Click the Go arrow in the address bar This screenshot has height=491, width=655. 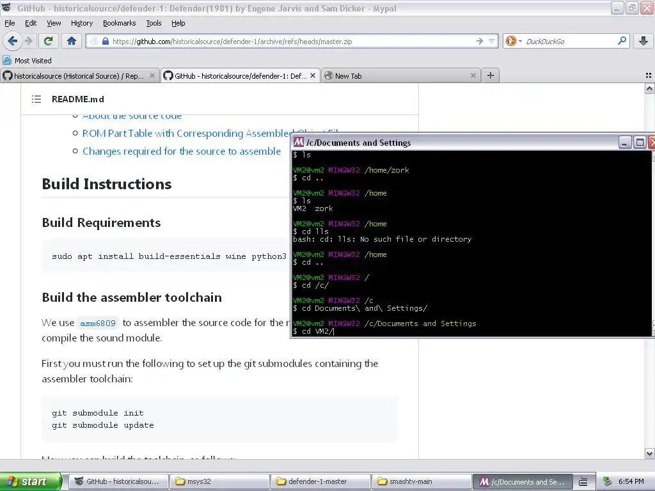tap(479, 41)
